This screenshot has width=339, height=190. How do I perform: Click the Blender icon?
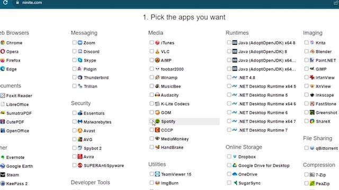click(312, 52)
